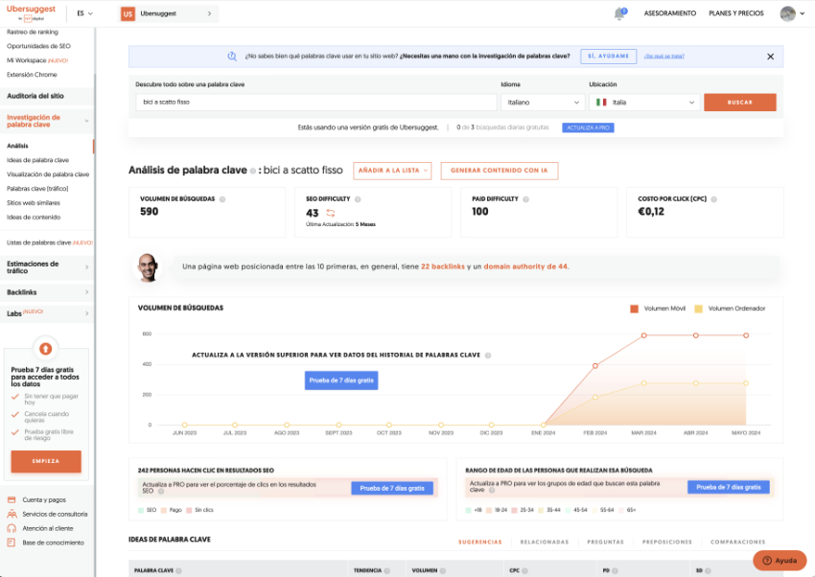Open the Añadir a la lista dropdown

[392, 171]
